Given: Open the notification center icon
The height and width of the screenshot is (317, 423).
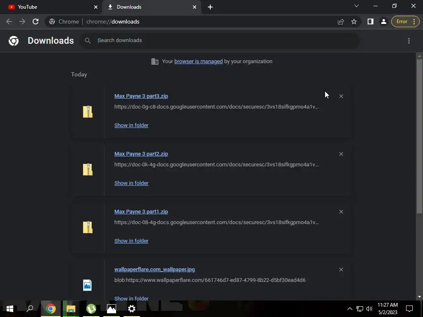Looking at the screenshot, I should pos(409,309).
